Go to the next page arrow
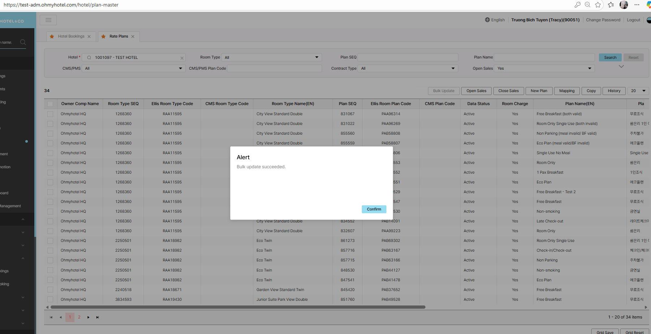This screenshot has height=334, width=651. pyautogui.click(x=88, y=317)
